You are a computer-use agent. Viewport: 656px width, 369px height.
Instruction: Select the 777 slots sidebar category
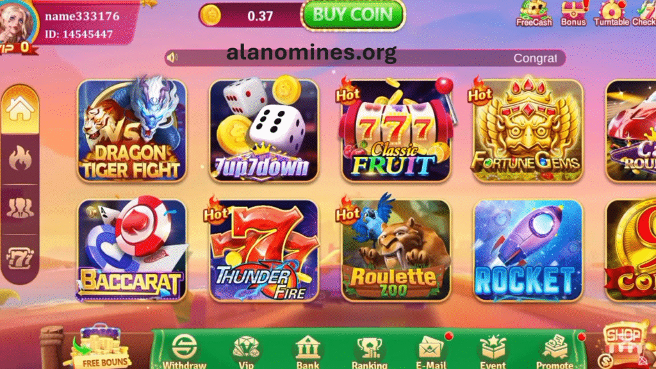[20, 258]
